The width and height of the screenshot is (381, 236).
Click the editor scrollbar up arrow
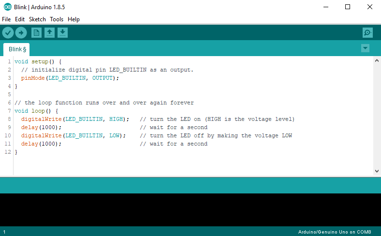point(377,60)
